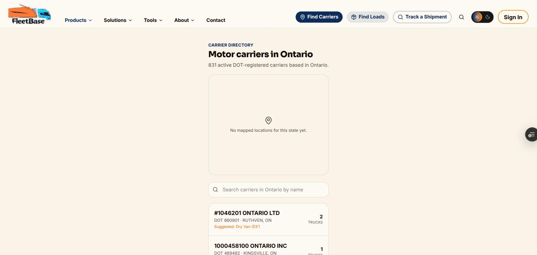This screenshot has width=537, height=255.
Task: Click the CARRIER DIRECTORY breadcrumb label
Action: 231,45
